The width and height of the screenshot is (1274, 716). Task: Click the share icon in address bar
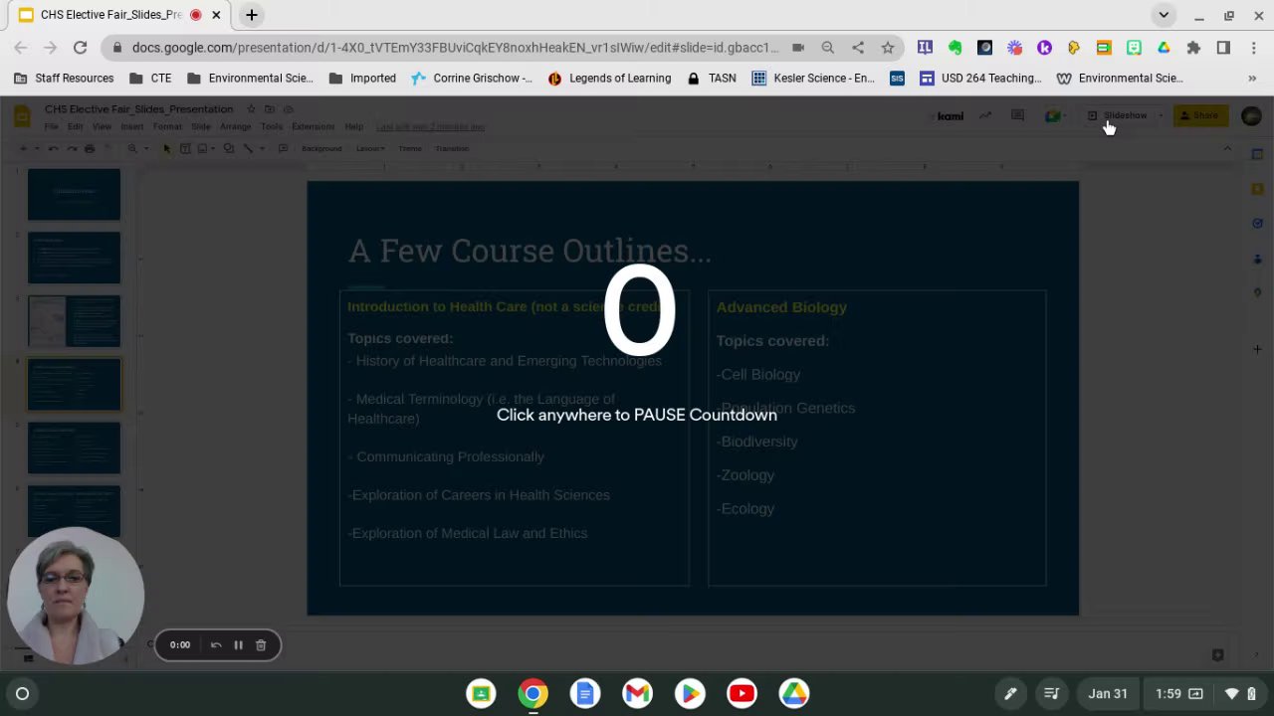(x=858, y=47)
